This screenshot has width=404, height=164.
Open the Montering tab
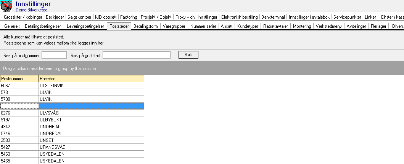coord(302,26)
